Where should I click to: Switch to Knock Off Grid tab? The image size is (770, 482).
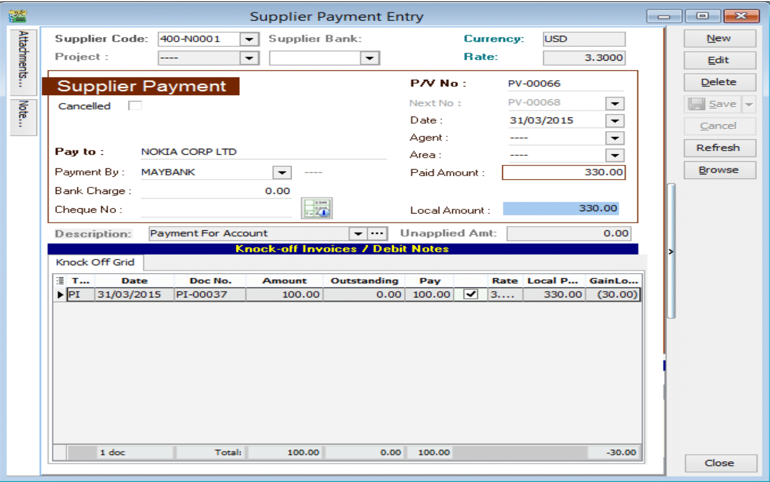click(95, 262)
